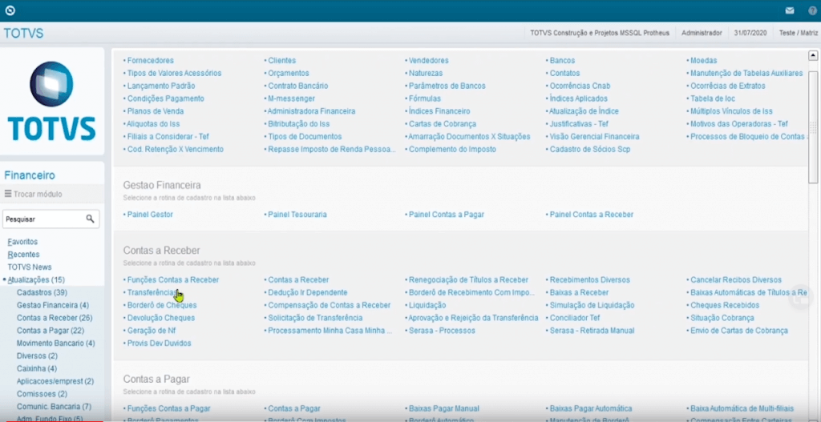Click inside the Pesquisar search field
Viewport: 821px width, 422px height.
43,219
